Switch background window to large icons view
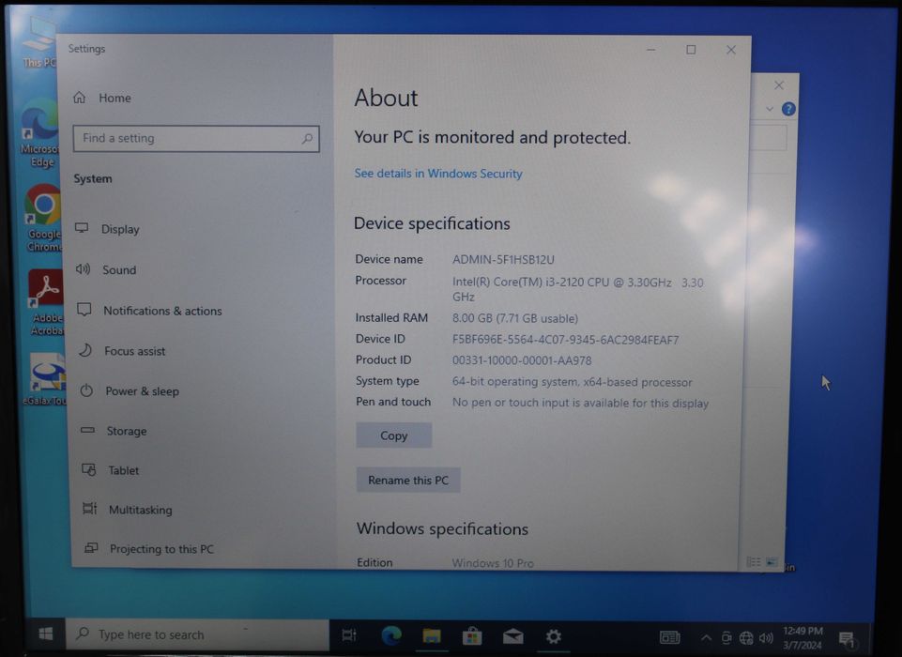Viewport: 902px width, 657px height. coord(772,561)
